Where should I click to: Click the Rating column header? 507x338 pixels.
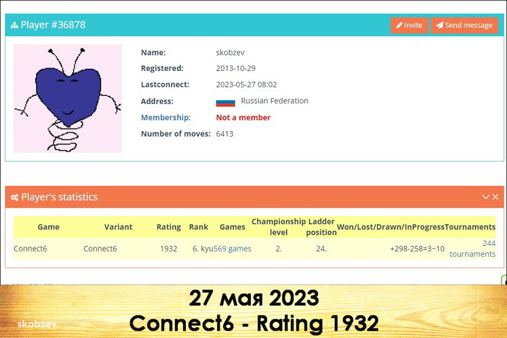click(168, 227)
